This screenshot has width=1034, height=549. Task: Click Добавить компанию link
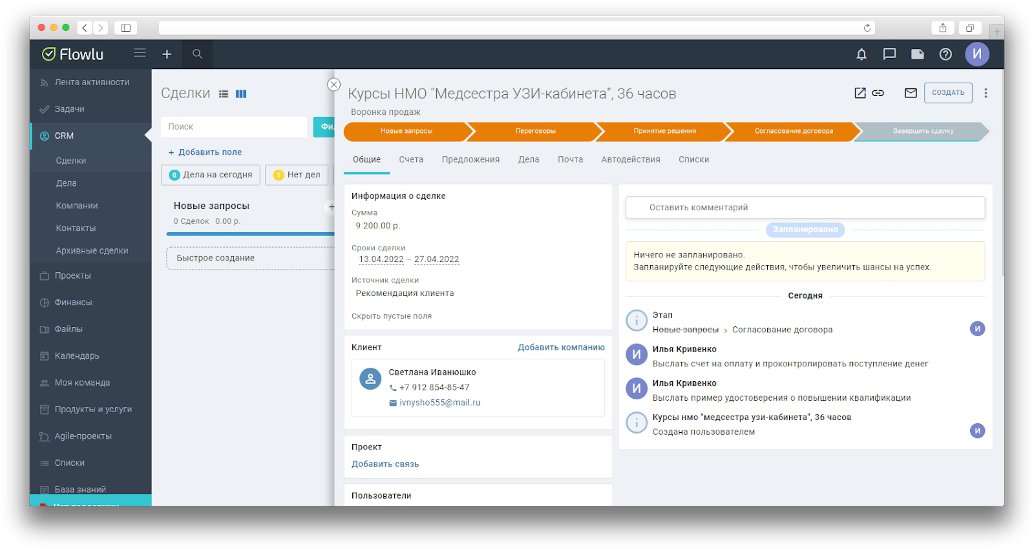561,347
